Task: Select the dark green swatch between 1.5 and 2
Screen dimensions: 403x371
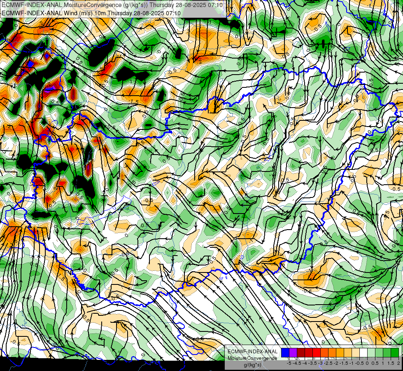Action: pos(395,353)
